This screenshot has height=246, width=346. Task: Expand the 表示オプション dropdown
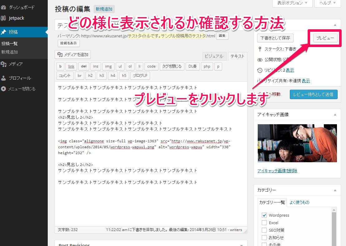pyautogui.click(x=292, y=3)
